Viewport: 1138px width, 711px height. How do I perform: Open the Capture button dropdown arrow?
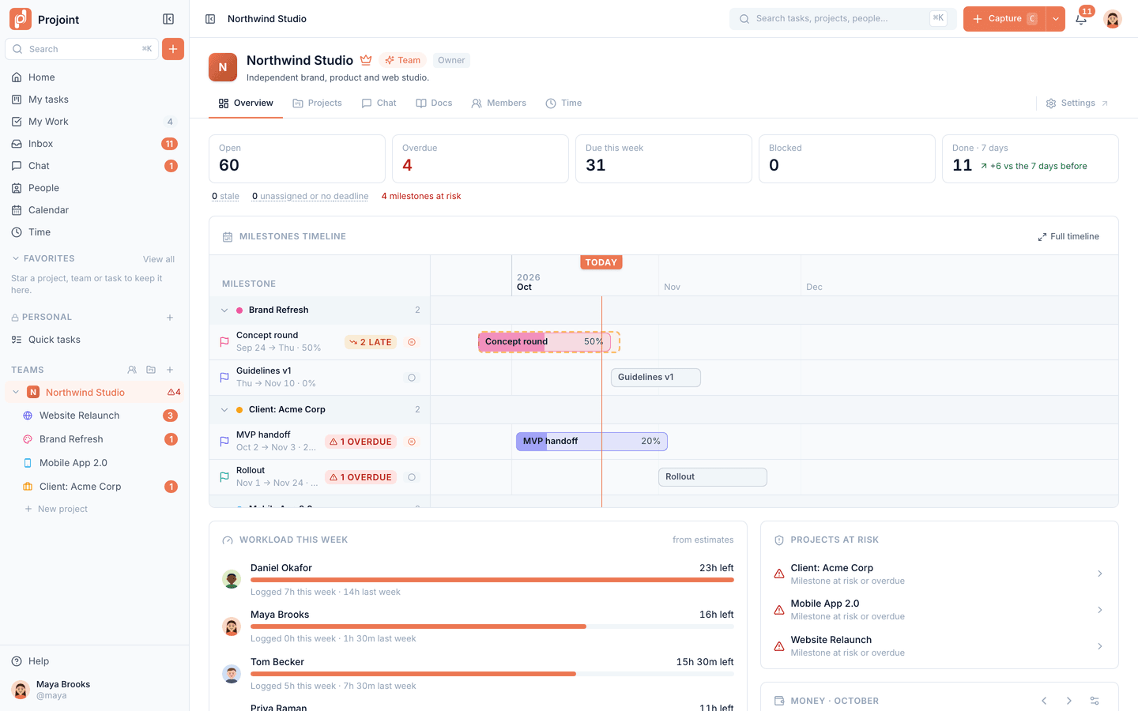1056,19
